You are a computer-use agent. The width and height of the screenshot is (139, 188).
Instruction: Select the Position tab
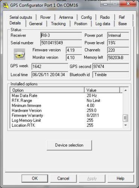[x=81, y=24]
